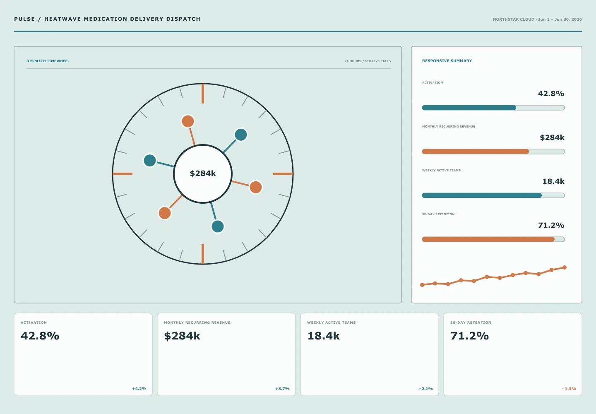596x414 pixels.
Task: Select the teal call node below the hub
Action: [218, 226]
